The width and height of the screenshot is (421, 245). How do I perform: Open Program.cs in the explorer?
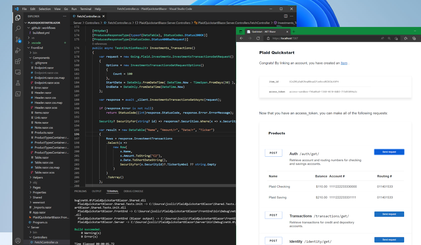click(x=40, y=222)
